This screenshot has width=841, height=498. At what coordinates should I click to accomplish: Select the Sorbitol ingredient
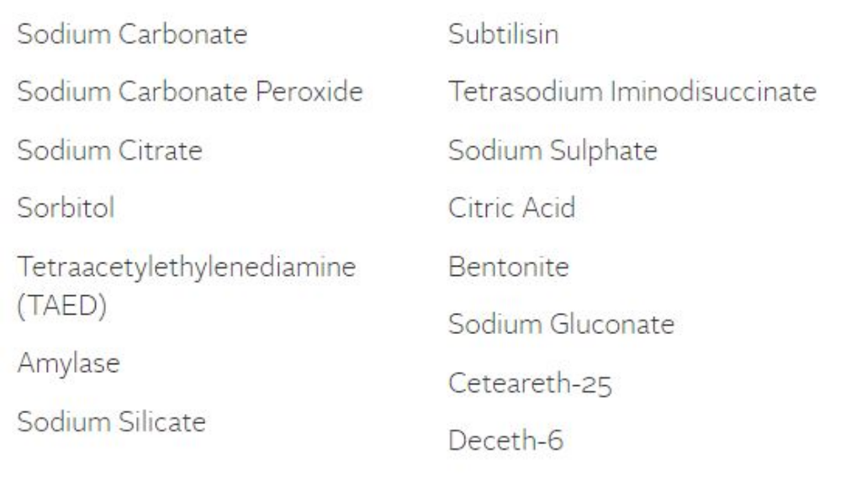66,207
